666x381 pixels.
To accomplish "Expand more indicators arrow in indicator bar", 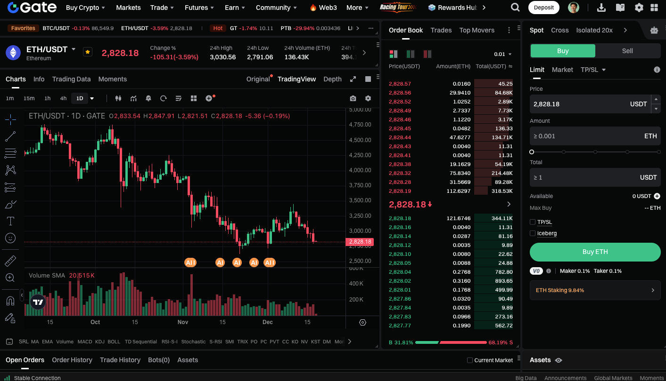I will pos(349,341).
